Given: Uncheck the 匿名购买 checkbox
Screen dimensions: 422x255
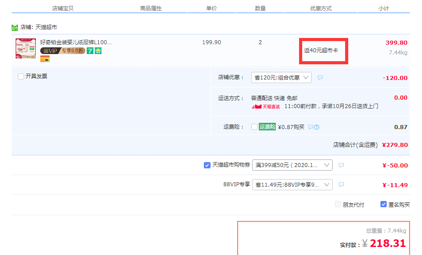Looking at the screenshot, I should pos(384,204).
